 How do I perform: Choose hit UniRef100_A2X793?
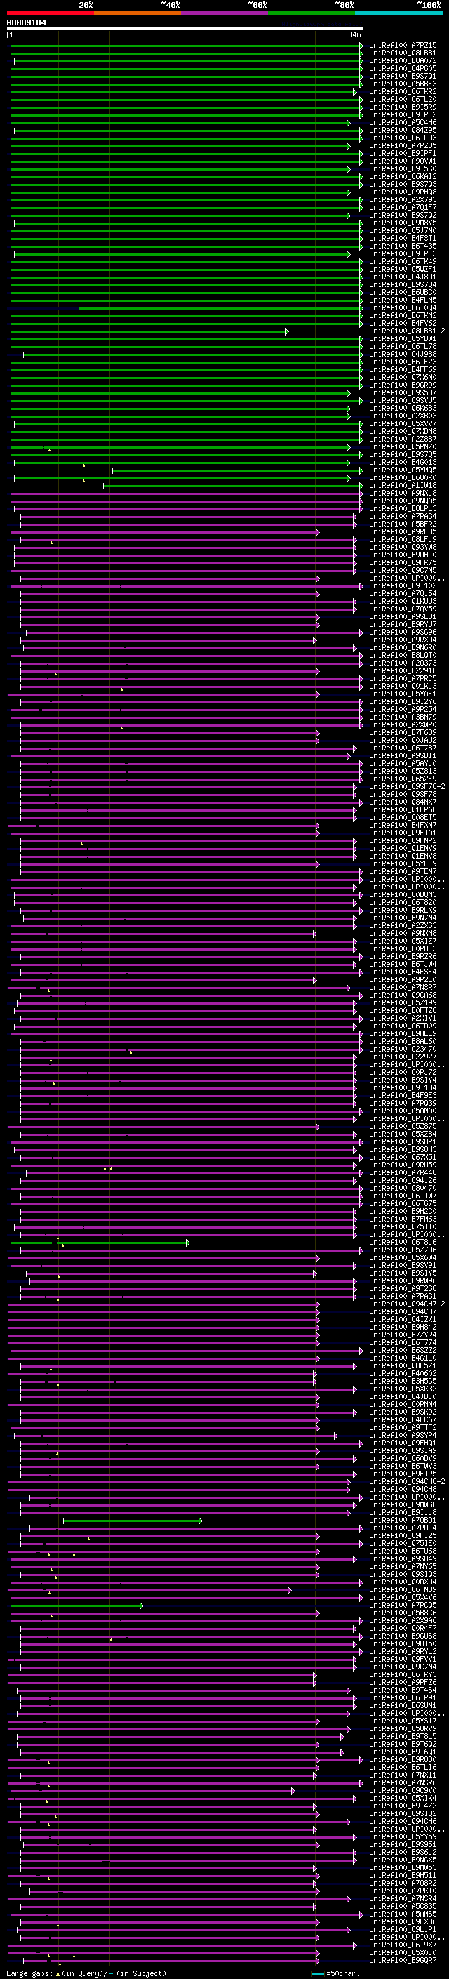point(403,200)
